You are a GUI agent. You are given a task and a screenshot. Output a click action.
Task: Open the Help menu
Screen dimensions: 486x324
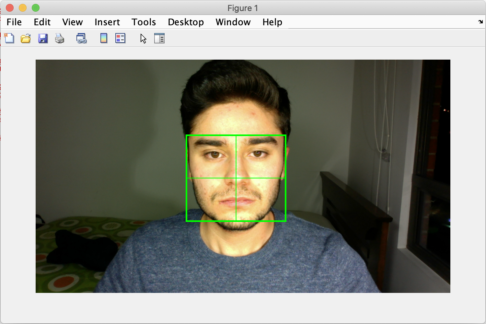[272, 22]
